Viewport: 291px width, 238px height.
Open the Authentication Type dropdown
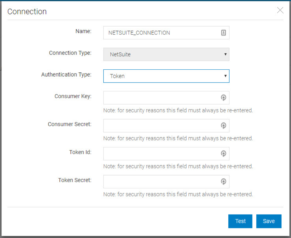[166, 76]
